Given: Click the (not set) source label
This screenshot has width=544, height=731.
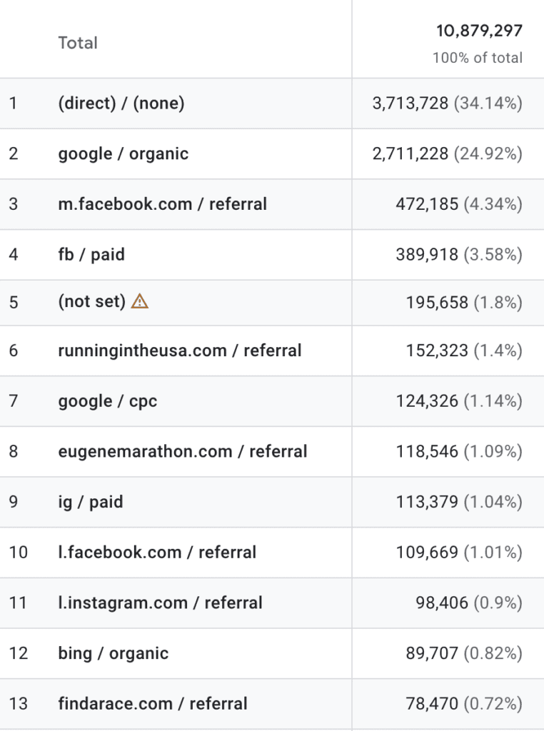Looking at the screenshot, I should pyautogui.click(x=92, y=302).
